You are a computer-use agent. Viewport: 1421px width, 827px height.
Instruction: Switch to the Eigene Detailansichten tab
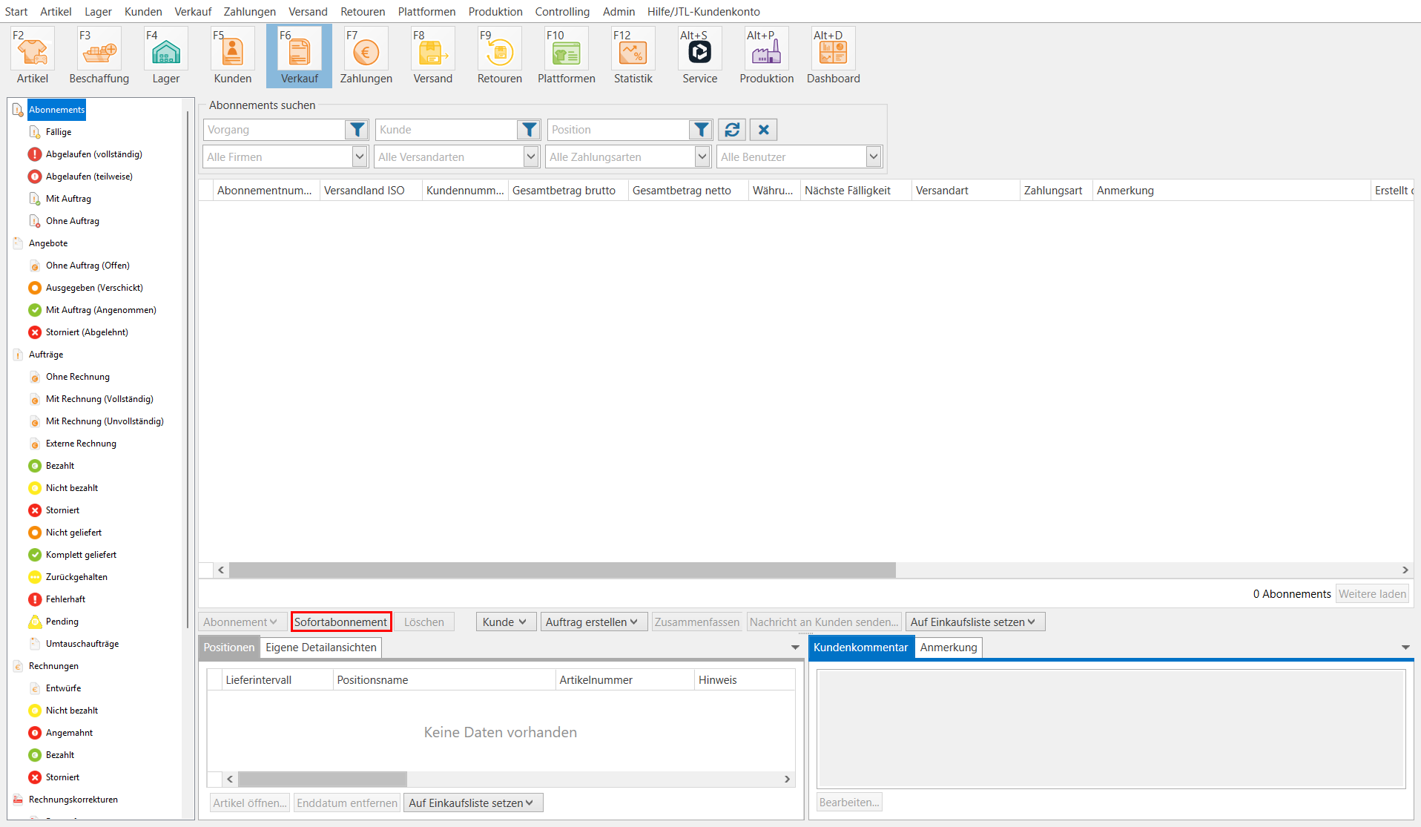click(x=321, y=647)
